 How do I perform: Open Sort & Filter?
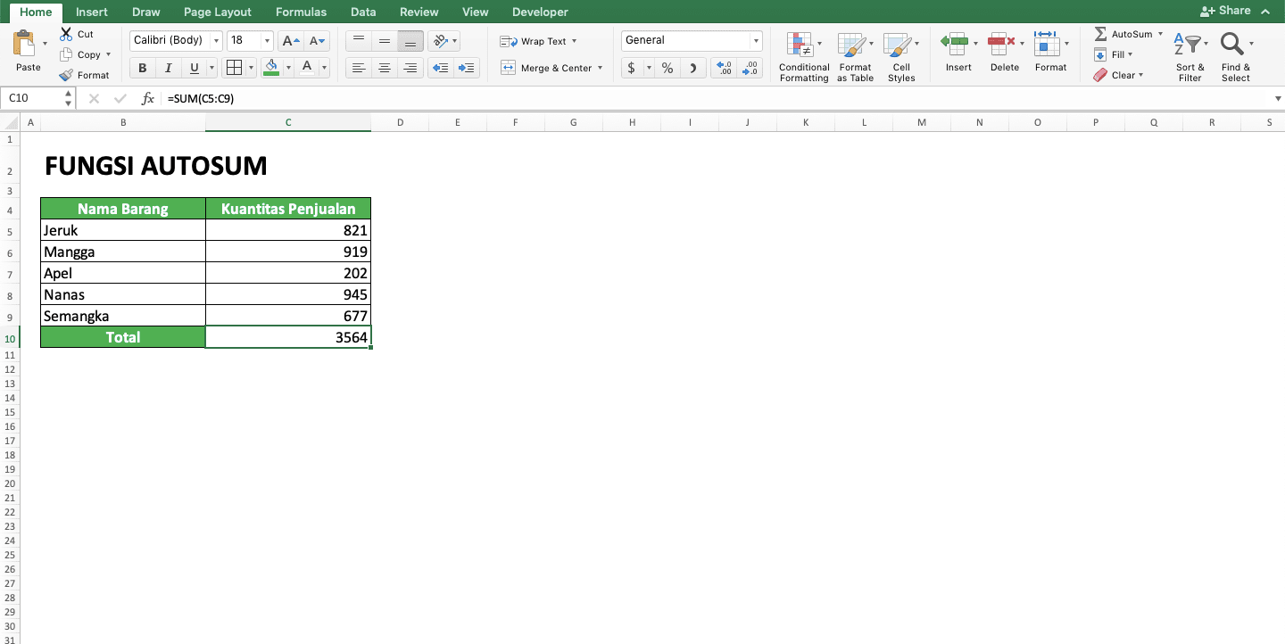click(1190, 57)
